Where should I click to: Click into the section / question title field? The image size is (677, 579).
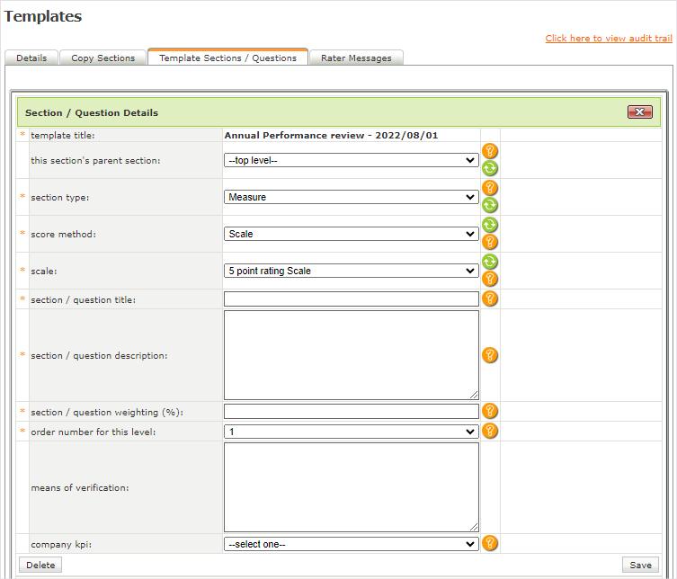(x=351, y=299)
